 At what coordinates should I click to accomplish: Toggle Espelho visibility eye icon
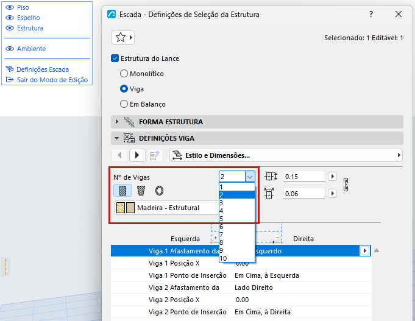(10, 18)
